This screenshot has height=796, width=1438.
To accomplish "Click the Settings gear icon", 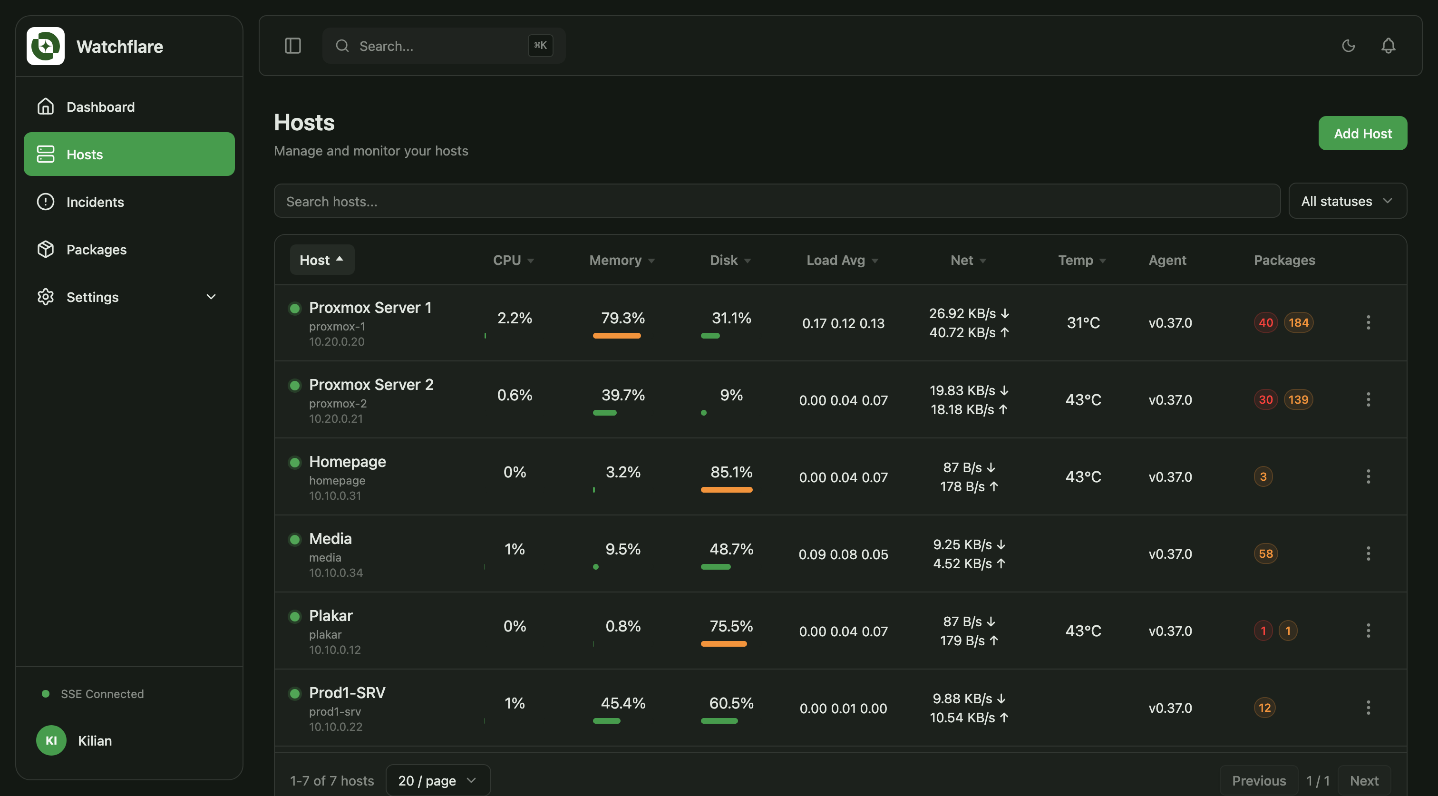I will click(x=45, y=296).
